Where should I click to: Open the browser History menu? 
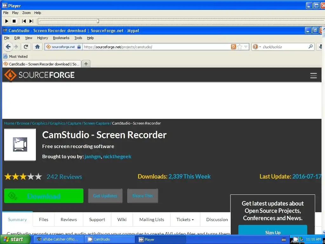pos(43,38)
